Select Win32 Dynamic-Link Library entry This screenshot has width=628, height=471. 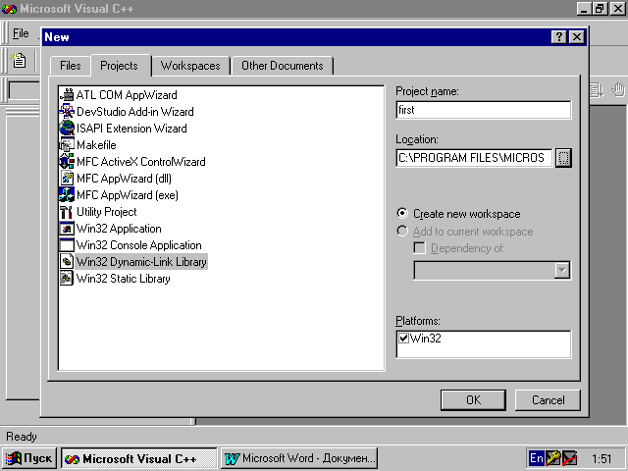pyautogui.click(x=141, y=262)
